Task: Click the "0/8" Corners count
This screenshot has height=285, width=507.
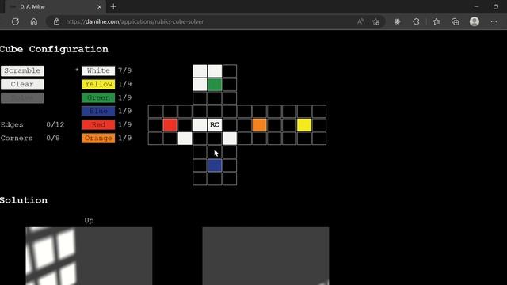Action: pyautogui.click(x=53, y=138)
